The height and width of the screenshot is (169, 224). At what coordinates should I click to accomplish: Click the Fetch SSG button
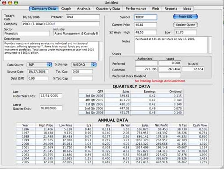click(185, 17)
